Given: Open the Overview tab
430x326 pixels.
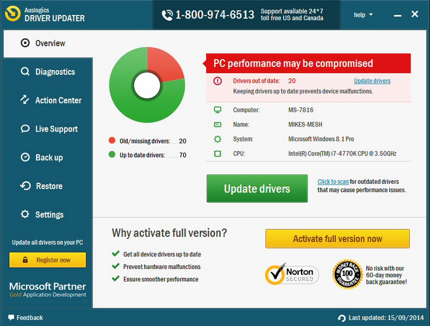Looking at the screenshot, I should pos(48,44).
